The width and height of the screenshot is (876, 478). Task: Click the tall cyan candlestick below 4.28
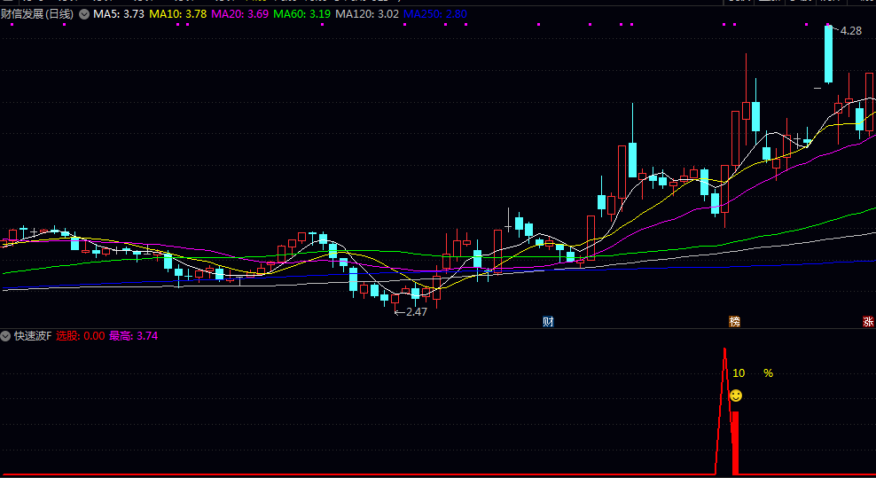pyautogui.click(x=828, y=53)
